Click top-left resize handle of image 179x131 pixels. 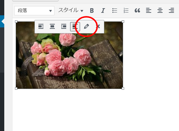[16, 22]
